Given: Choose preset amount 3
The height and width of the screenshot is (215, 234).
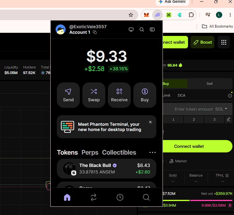Looking at the screenshot, I should (x=214, y=120).
